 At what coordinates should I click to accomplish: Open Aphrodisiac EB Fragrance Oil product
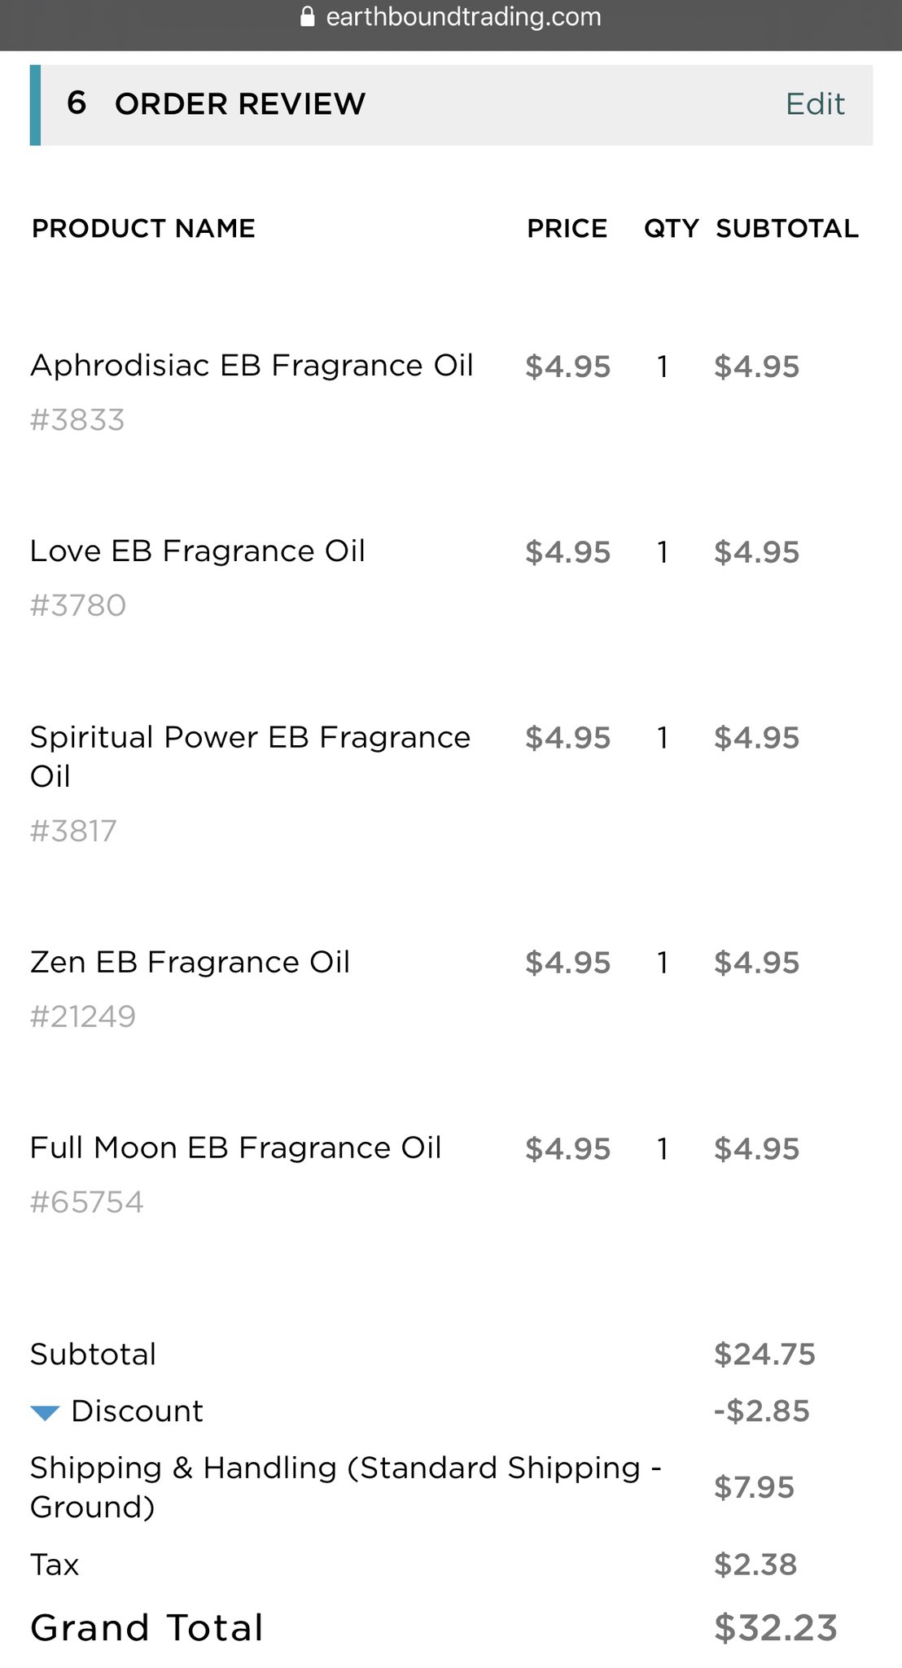252,366
